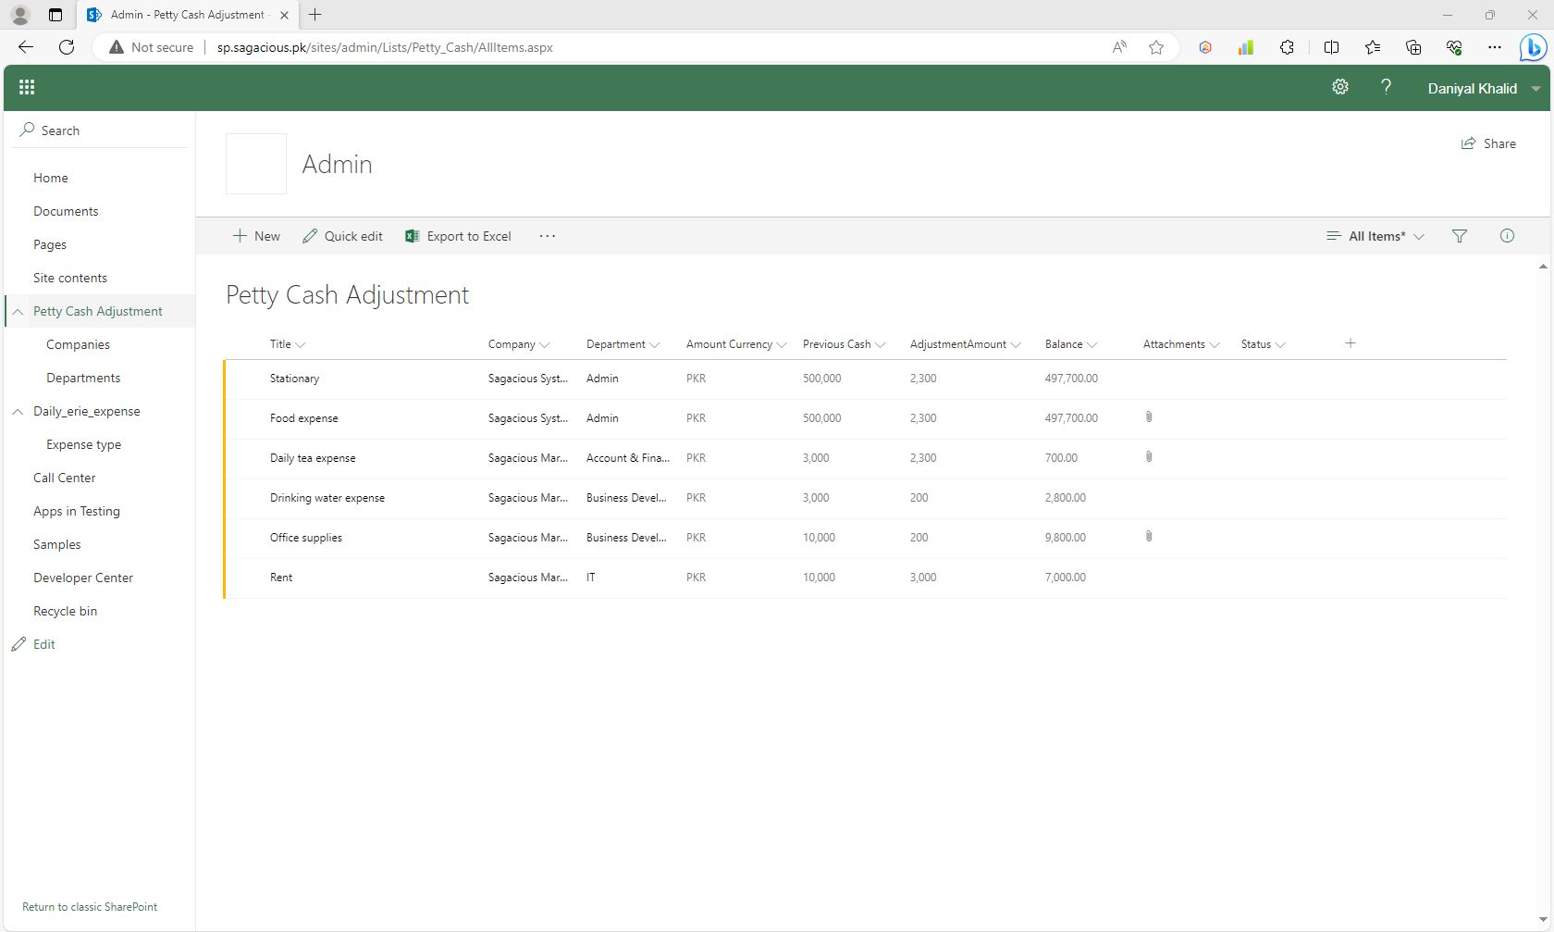Open the browser split screen icon
Viewport: 1554px width, 932px height.
(x=1331, y=47)
